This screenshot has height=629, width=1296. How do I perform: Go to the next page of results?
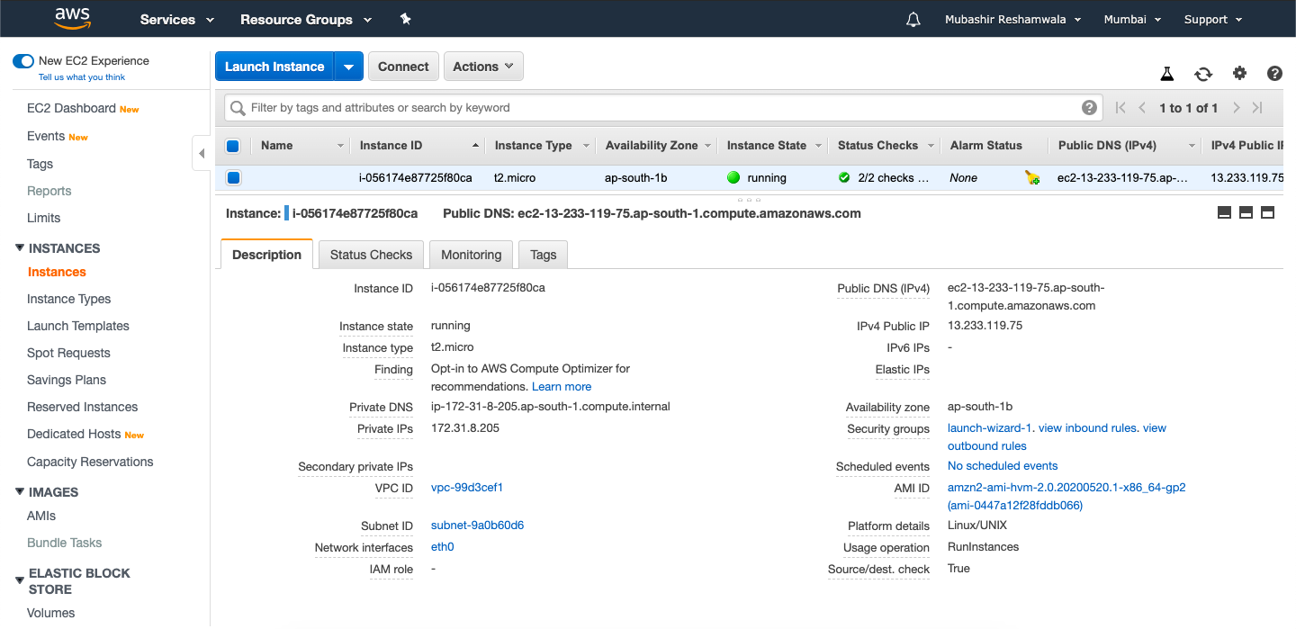click(x=1237, y=108)
